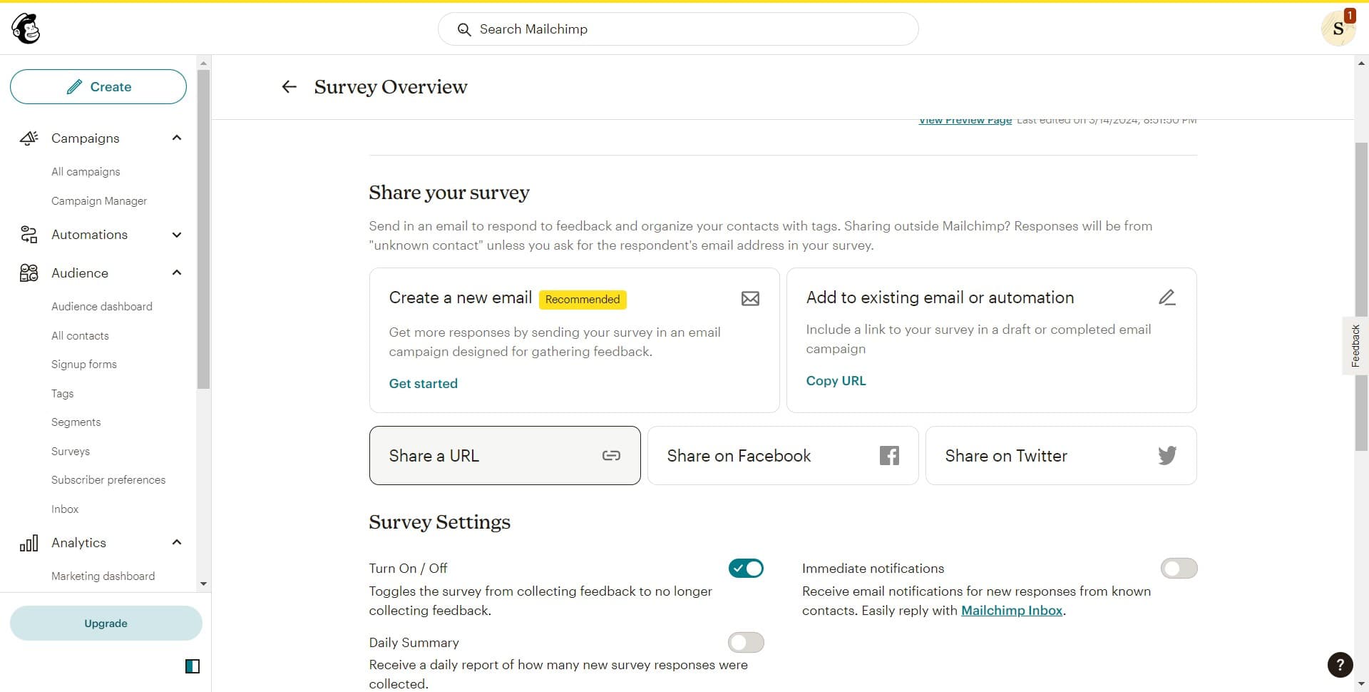Click the envelope icon on Create a new email

[x=750, y=298]
